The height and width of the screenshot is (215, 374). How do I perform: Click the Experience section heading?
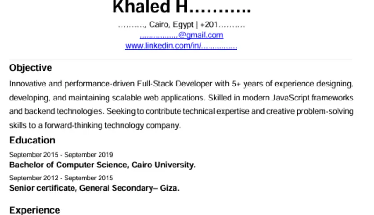coord(35,210)
